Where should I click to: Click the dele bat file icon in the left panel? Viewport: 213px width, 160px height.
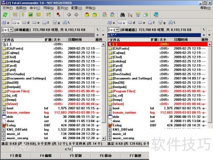pyautogui.click(x=4, y=117)
